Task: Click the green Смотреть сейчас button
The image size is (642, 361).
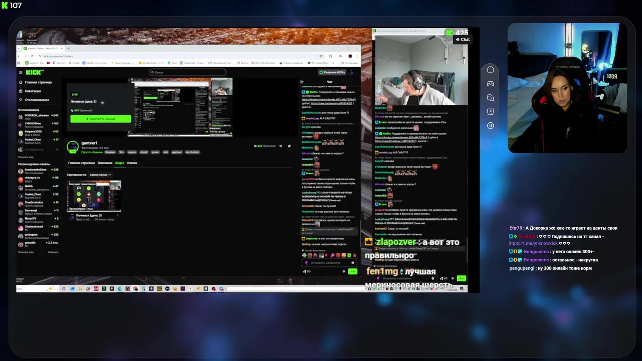Action: 101,119
